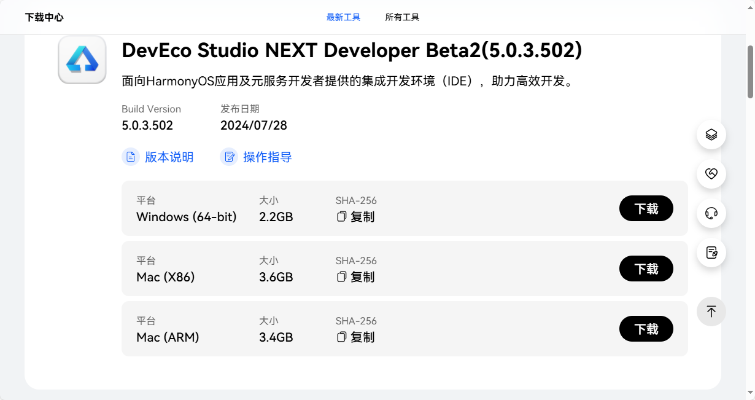
Task: Download the Mac (X86) package
Action: (x=646, y=269)
